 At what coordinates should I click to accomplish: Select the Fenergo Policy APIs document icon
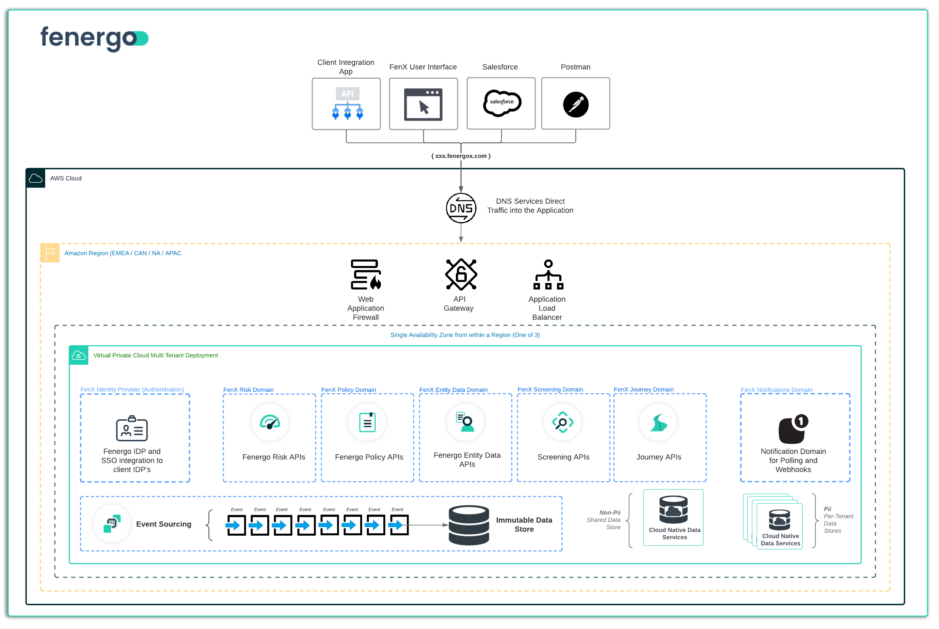pyautogui.click(x=367, y=422)
